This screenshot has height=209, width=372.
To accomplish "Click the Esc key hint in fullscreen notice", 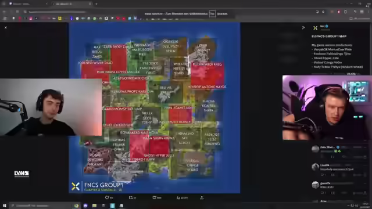I will (x=212, y=14).
